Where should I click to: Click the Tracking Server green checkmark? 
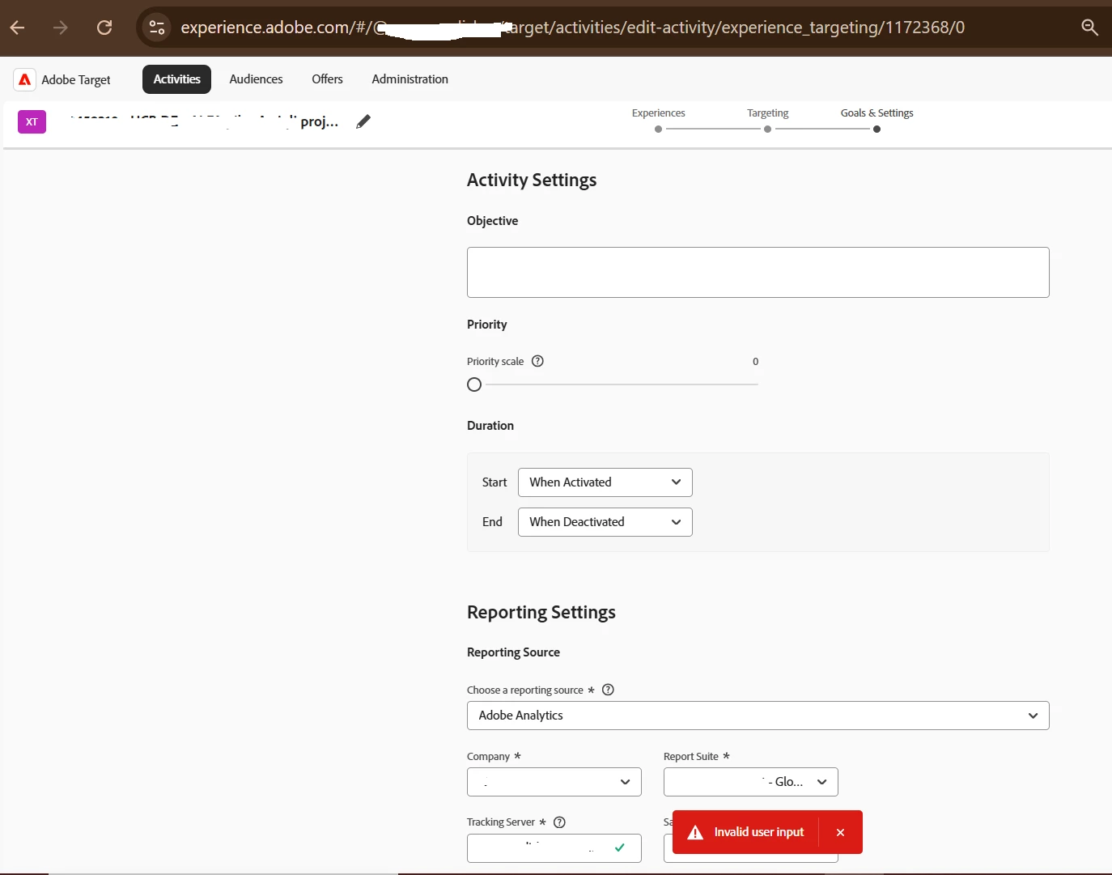coord(619,847)
